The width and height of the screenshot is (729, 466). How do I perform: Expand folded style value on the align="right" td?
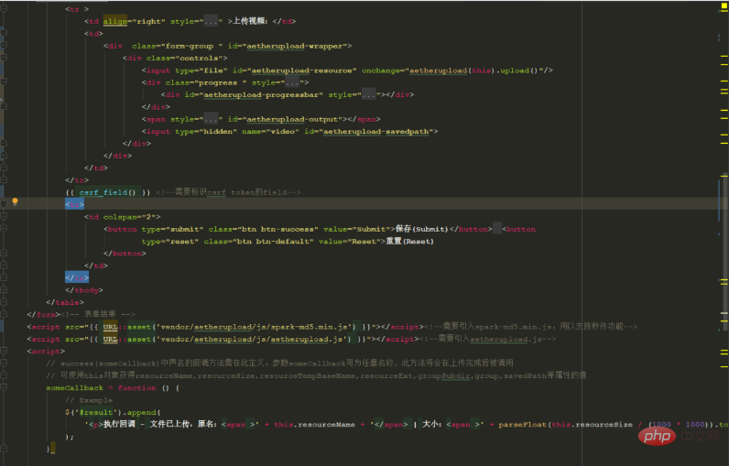(x=212, y=20)
